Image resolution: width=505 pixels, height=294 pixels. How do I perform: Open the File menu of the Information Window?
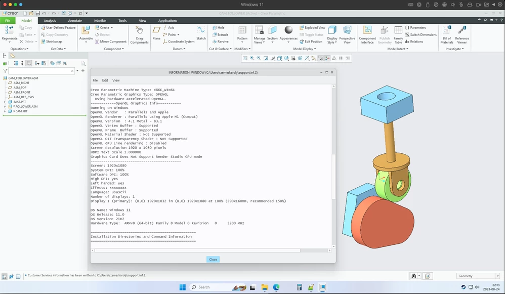[95, 80]
